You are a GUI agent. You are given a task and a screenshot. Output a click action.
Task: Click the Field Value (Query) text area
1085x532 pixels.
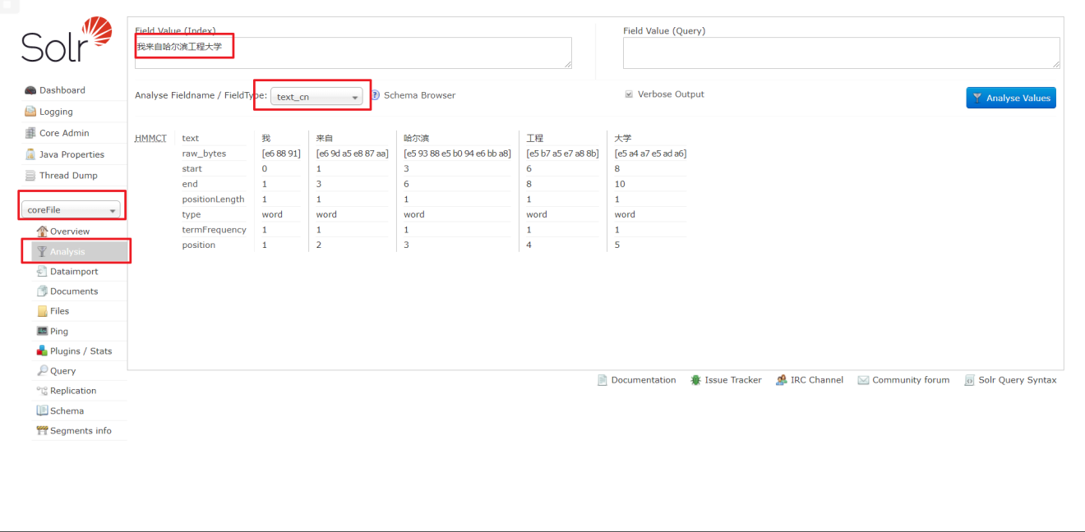point(841,53)
